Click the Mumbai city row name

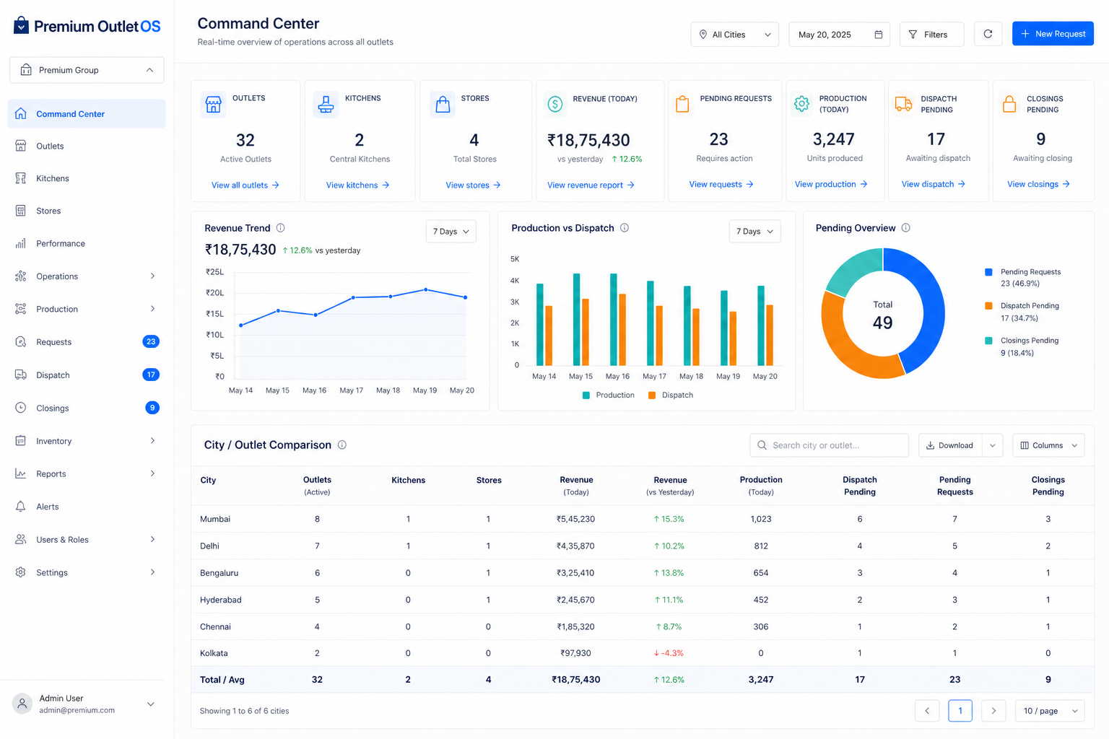point(215,519)
